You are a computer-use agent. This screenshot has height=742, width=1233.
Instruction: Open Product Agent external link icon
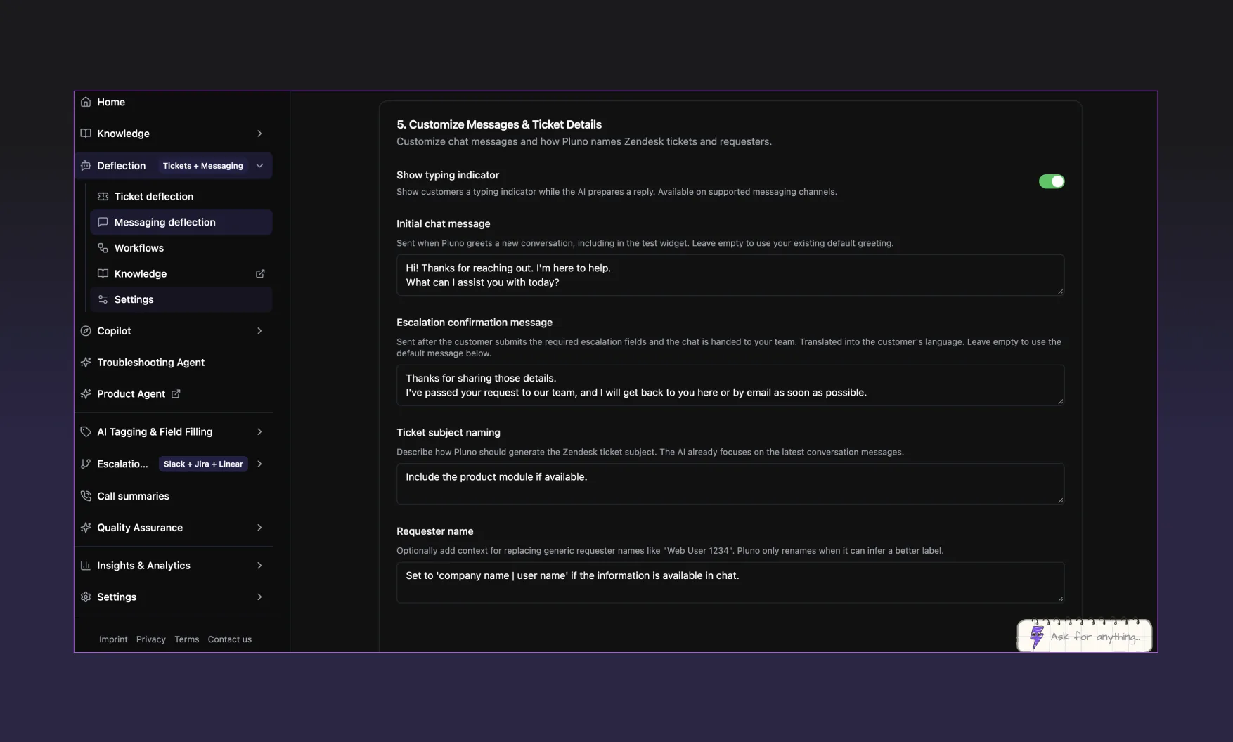176,394
